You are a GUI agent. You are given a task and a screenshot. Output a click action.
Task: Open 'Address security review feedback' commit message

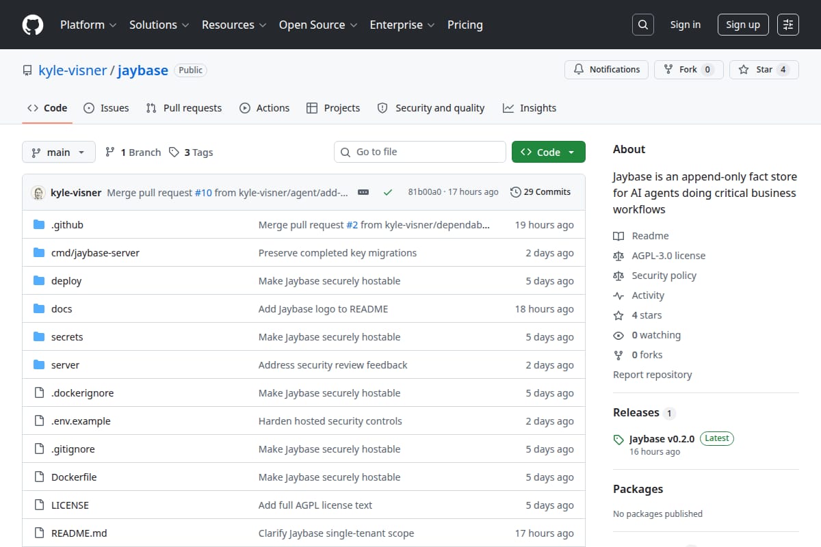333,365
